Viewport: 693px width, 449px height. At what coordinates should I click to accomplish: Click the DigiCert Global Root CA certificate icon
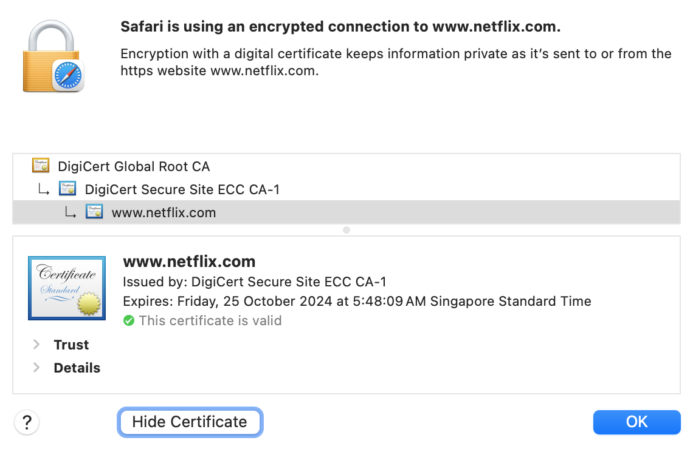[x=41, y=166]
